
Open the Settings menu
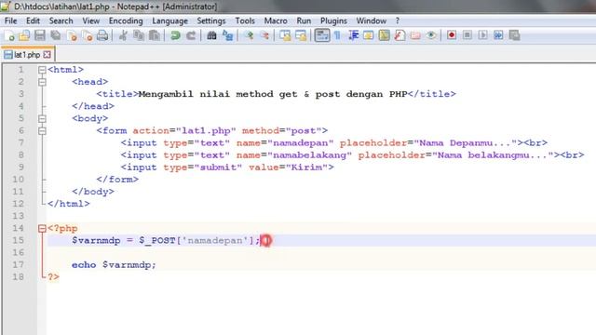(211, 20)
